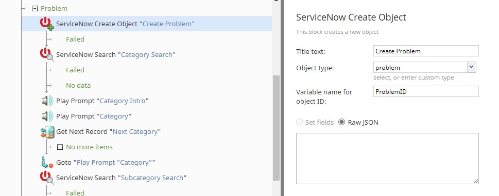
Task: Open the Object type dropdown arrow
Action: tap(471, 67)
